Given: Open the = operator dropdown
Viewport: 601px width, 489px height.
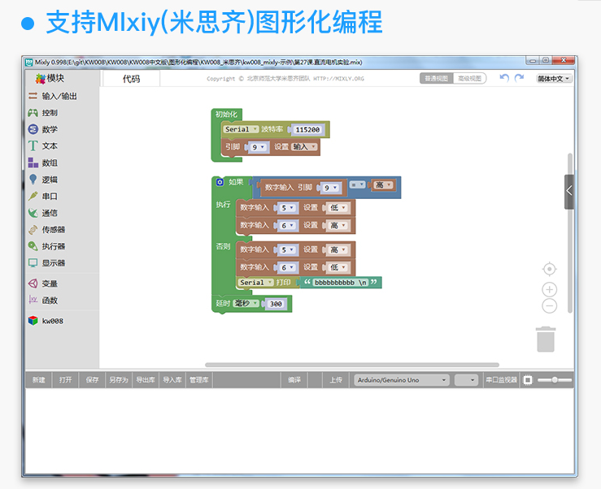Looking at the screenshot, I should tap(357, 184).
